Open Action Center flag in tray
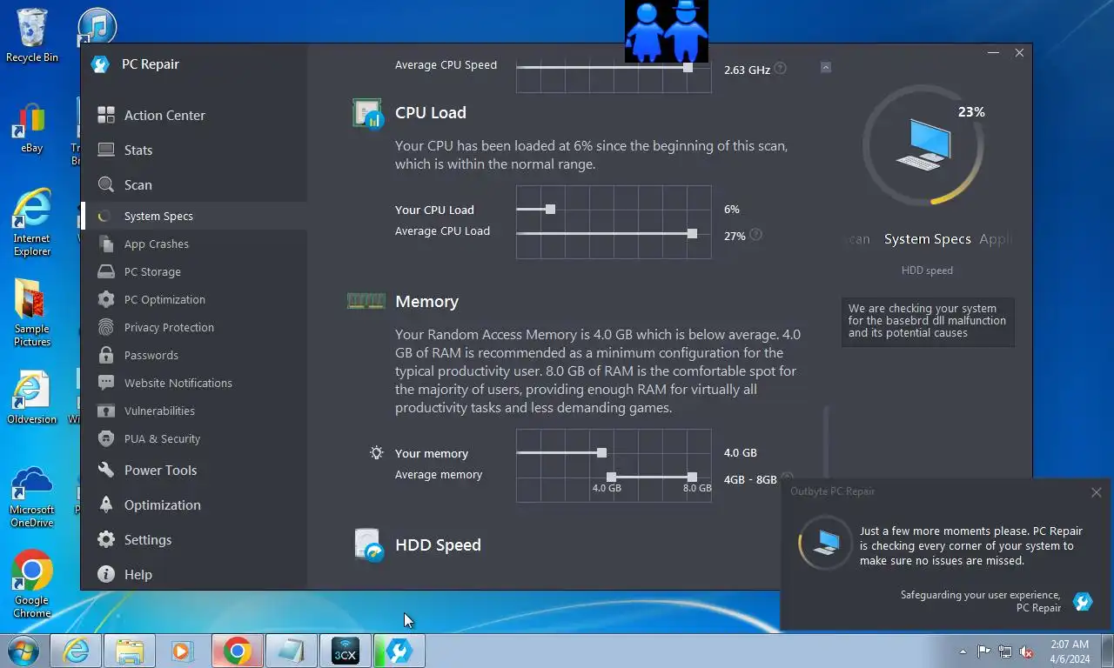The image size is (1114, 668). (983, 651)
